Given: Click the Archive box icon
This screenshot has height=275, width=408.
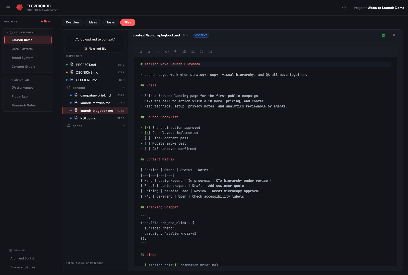Looking at the screenshot, I should [10, 251].
